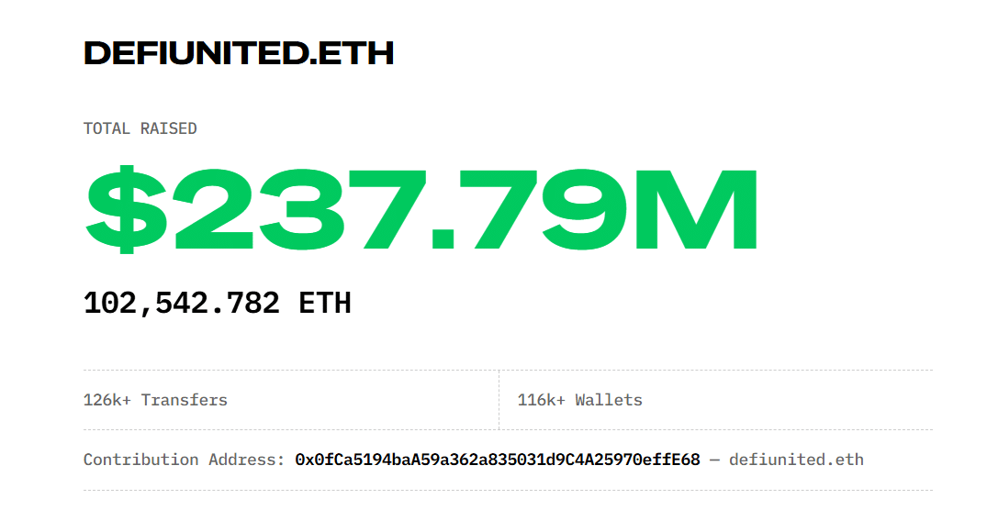
Task: Click the Contribution Address label
Action: click(x=184, y=460)
